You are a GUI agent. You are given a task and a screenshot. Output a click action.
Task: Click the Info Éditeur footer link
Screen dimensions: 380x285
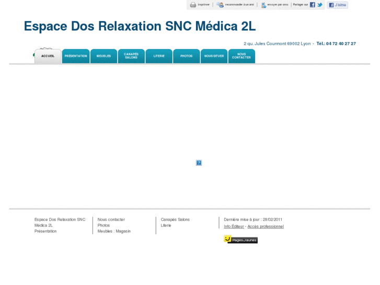click(234, 226)
